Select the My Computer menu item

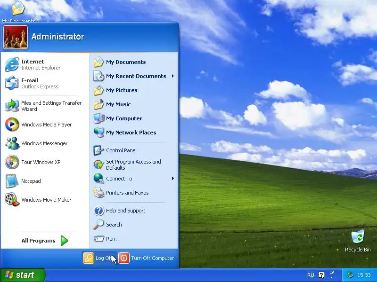click(x=134, y=118)
